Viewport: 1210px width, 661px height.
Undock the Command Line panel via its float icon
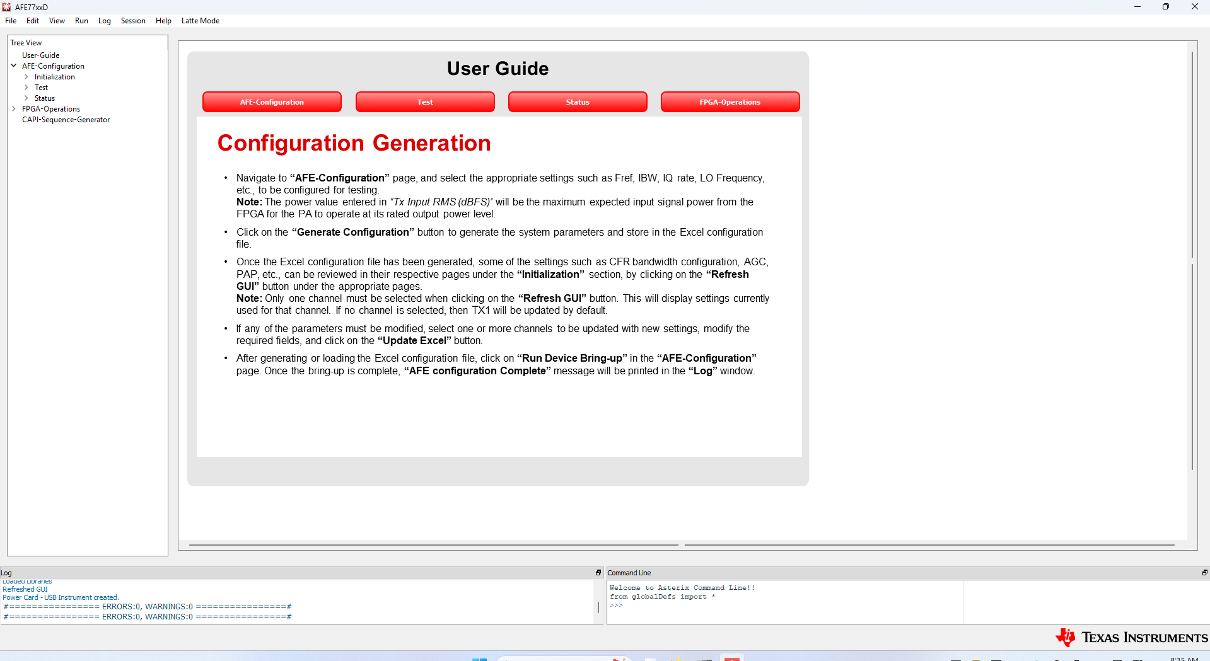click(x=1204, y=572)
